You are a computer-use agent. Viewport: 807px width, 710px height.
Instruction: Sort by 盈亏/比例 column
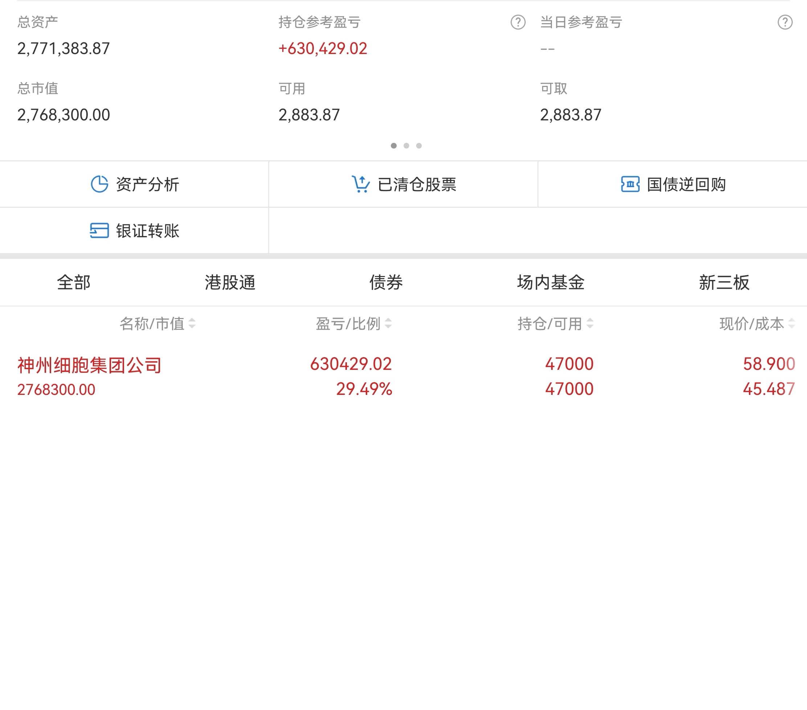354,323
